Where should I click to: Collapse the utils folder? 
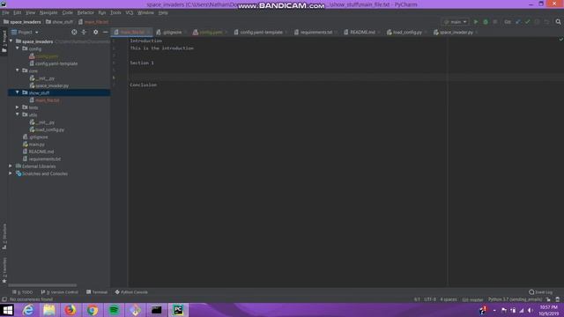tap(18, 114)
